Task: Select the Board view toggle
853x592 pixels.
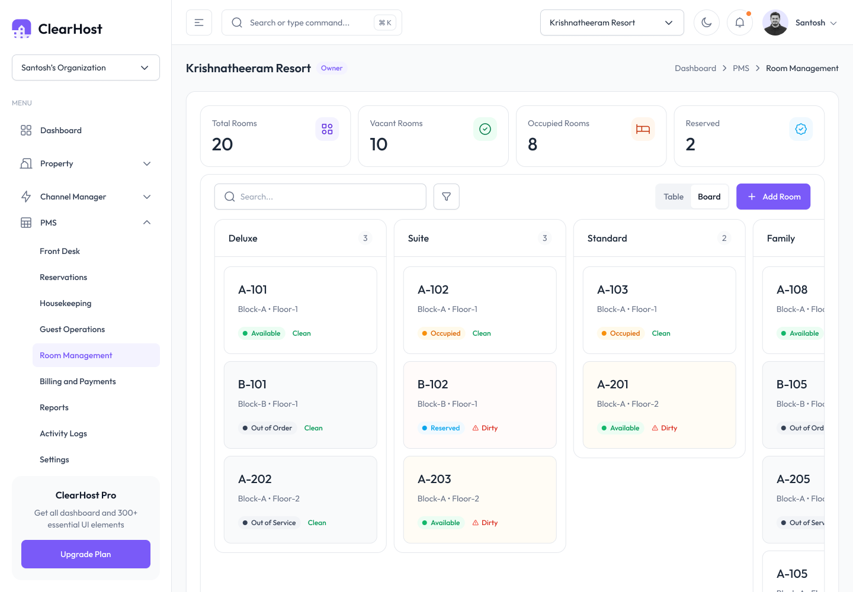Action: pyautogui.click(x=709, y=197)
